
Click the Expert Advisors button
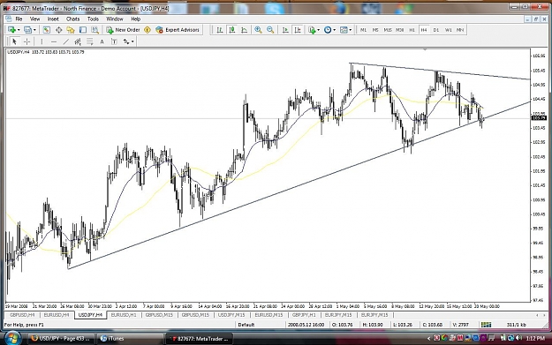click(178, 30)
